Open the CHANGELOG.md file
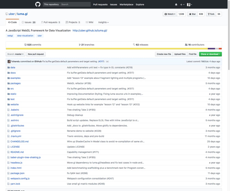Image resolution: width=230 pixels, height=191 pixels. click(x=19, y=142)
